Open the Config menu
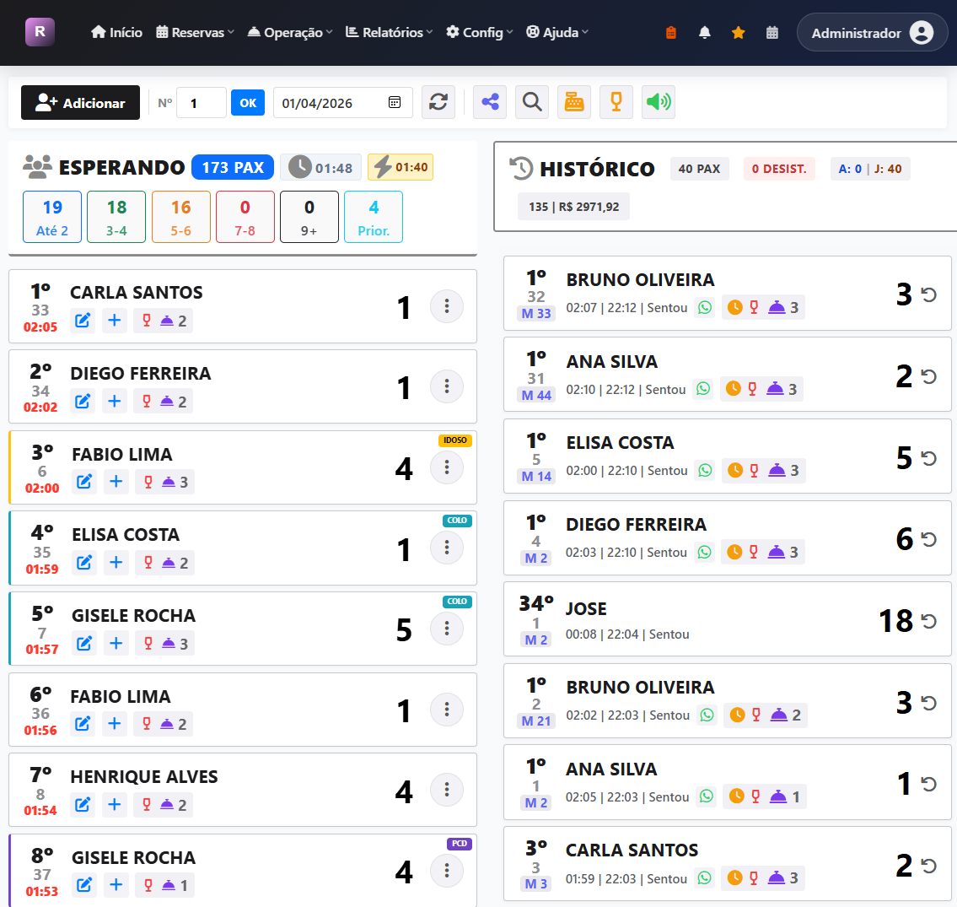 coord(480,33)
